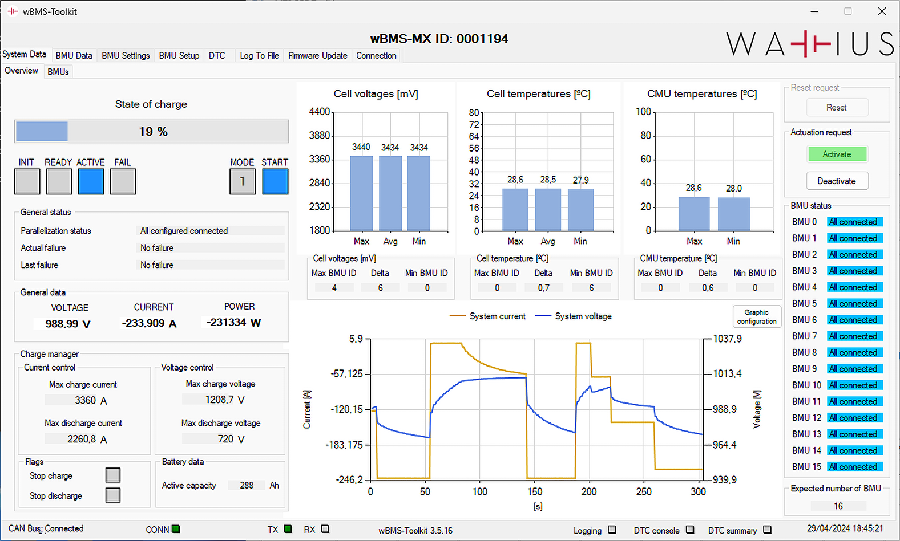900x541 pixels.
Task: Open Graphic configuration for the chart
Action: pos(756,316)
